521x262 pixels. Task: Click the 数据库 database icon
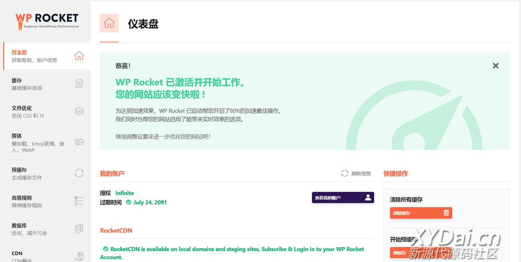(79, 229)
